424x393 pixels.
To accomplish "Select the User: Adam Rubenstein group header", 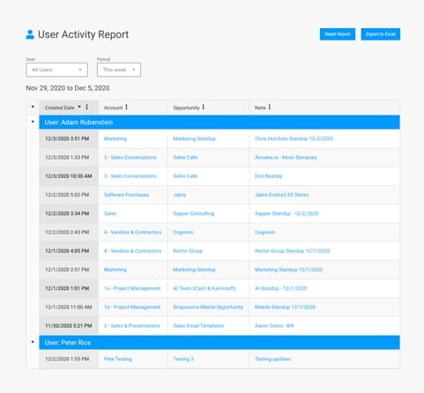I will coord(219,122).
